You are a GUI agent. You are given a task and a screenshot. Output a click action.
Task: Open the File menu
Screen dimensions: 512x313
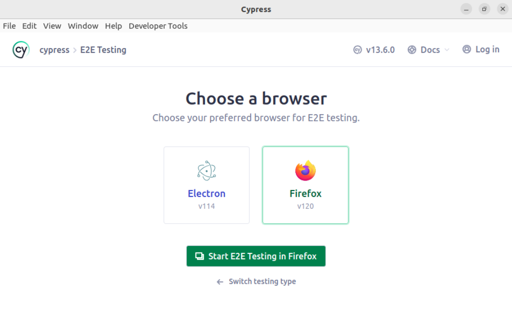click(x=9, y=26)
